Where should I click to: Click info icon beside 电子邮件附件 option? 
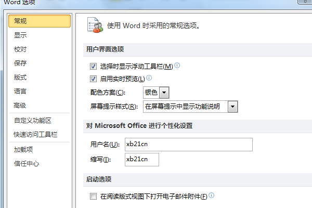(x=212, y=196)
